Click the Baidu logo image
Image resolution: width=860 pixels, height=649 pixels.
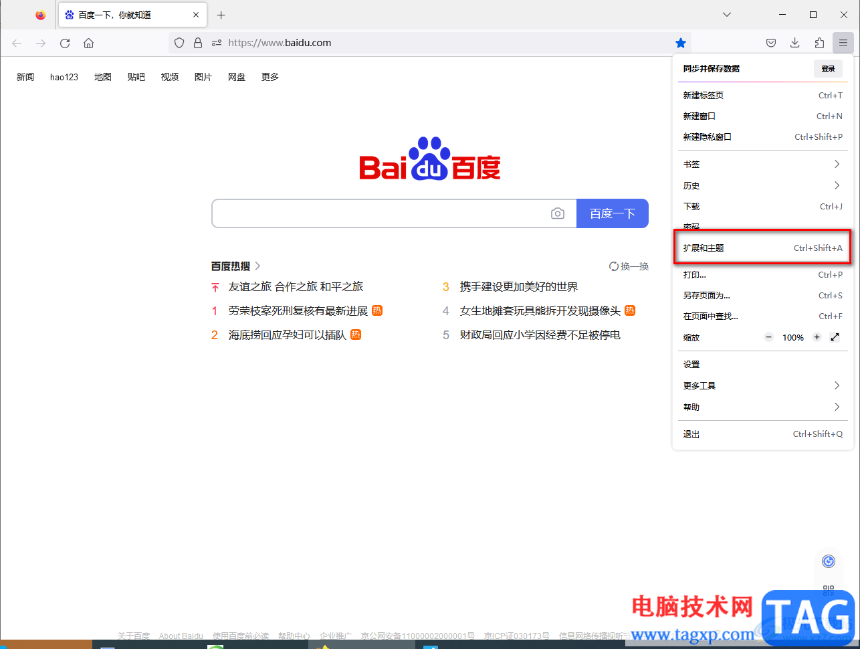pos(430,159)
